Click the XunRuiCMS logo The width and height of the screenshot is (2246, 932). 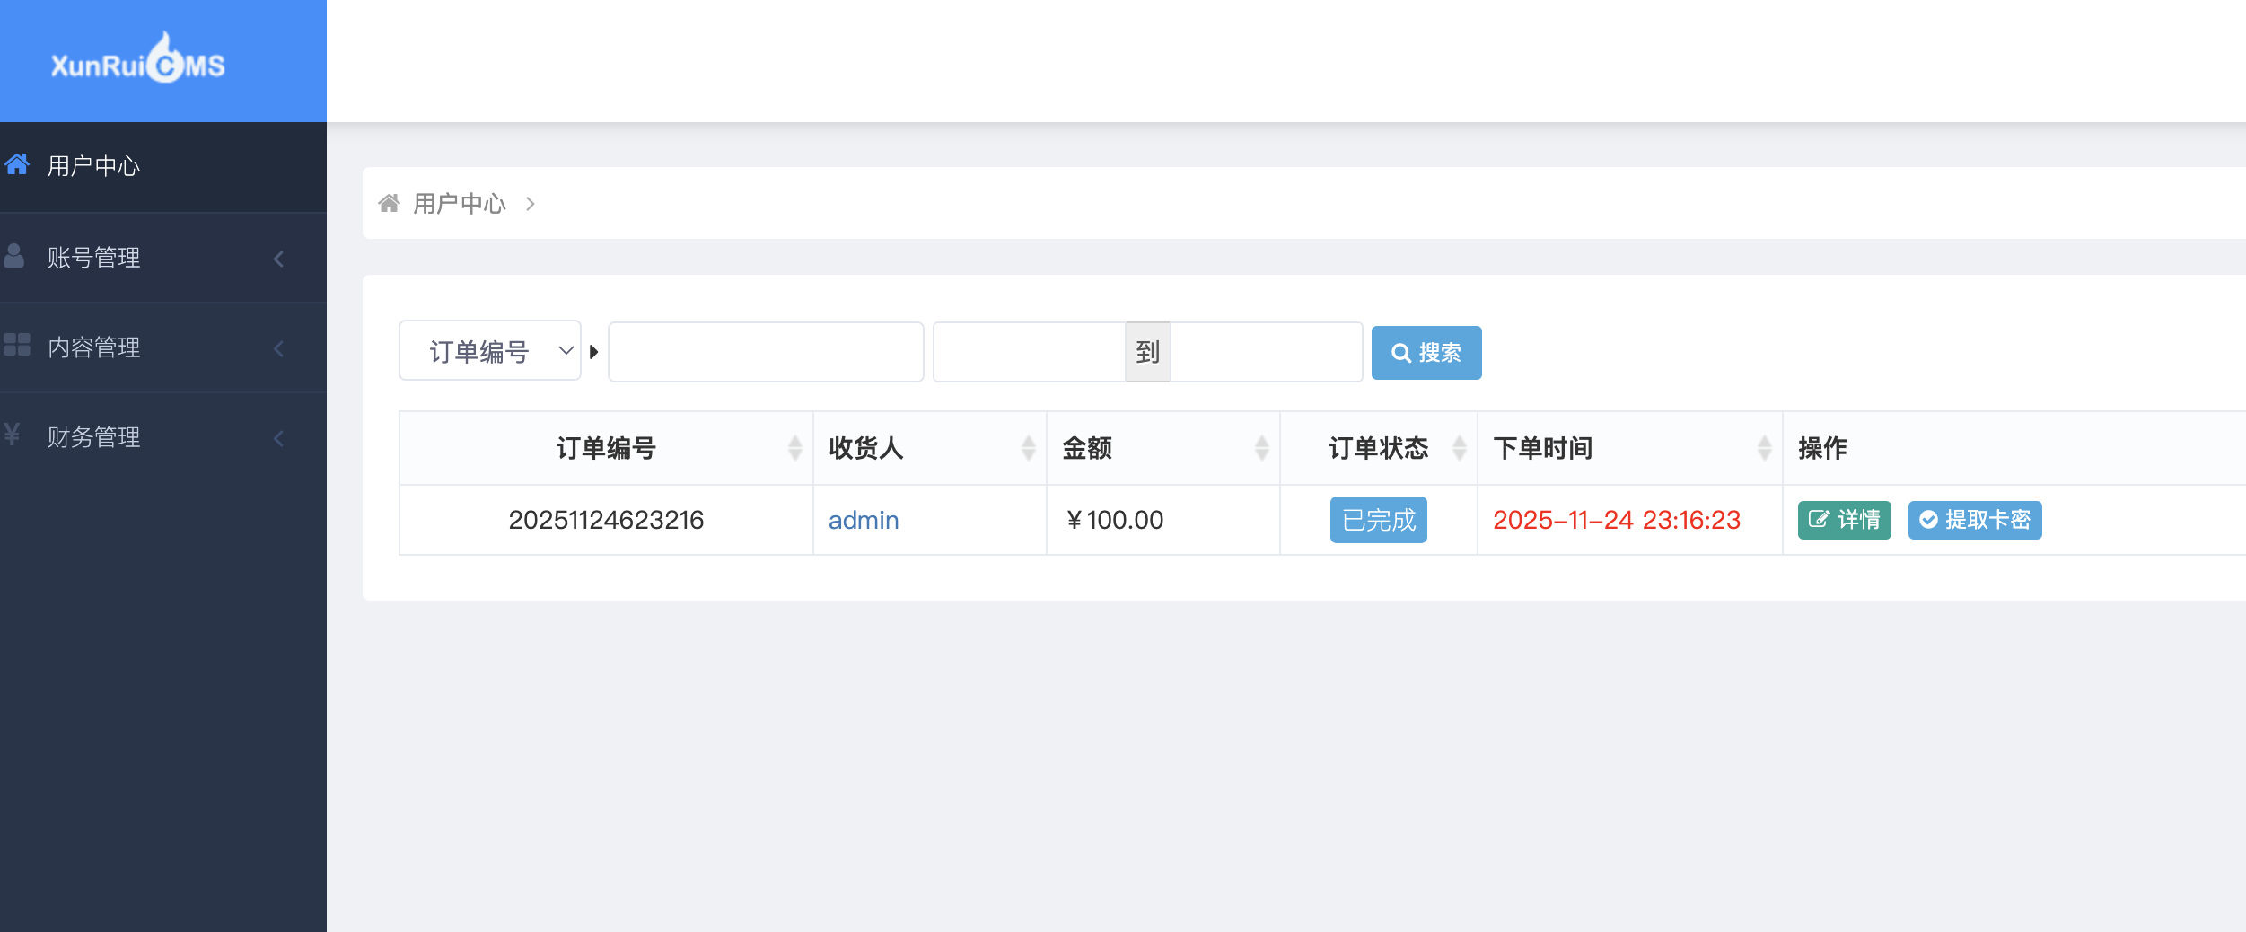(138, 61)
